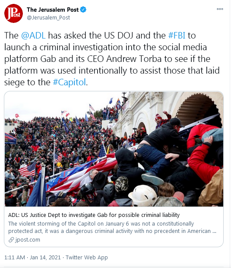The image size is (231, 268).
Task: Open the @ADL mention link
Action: click(33, 36)
